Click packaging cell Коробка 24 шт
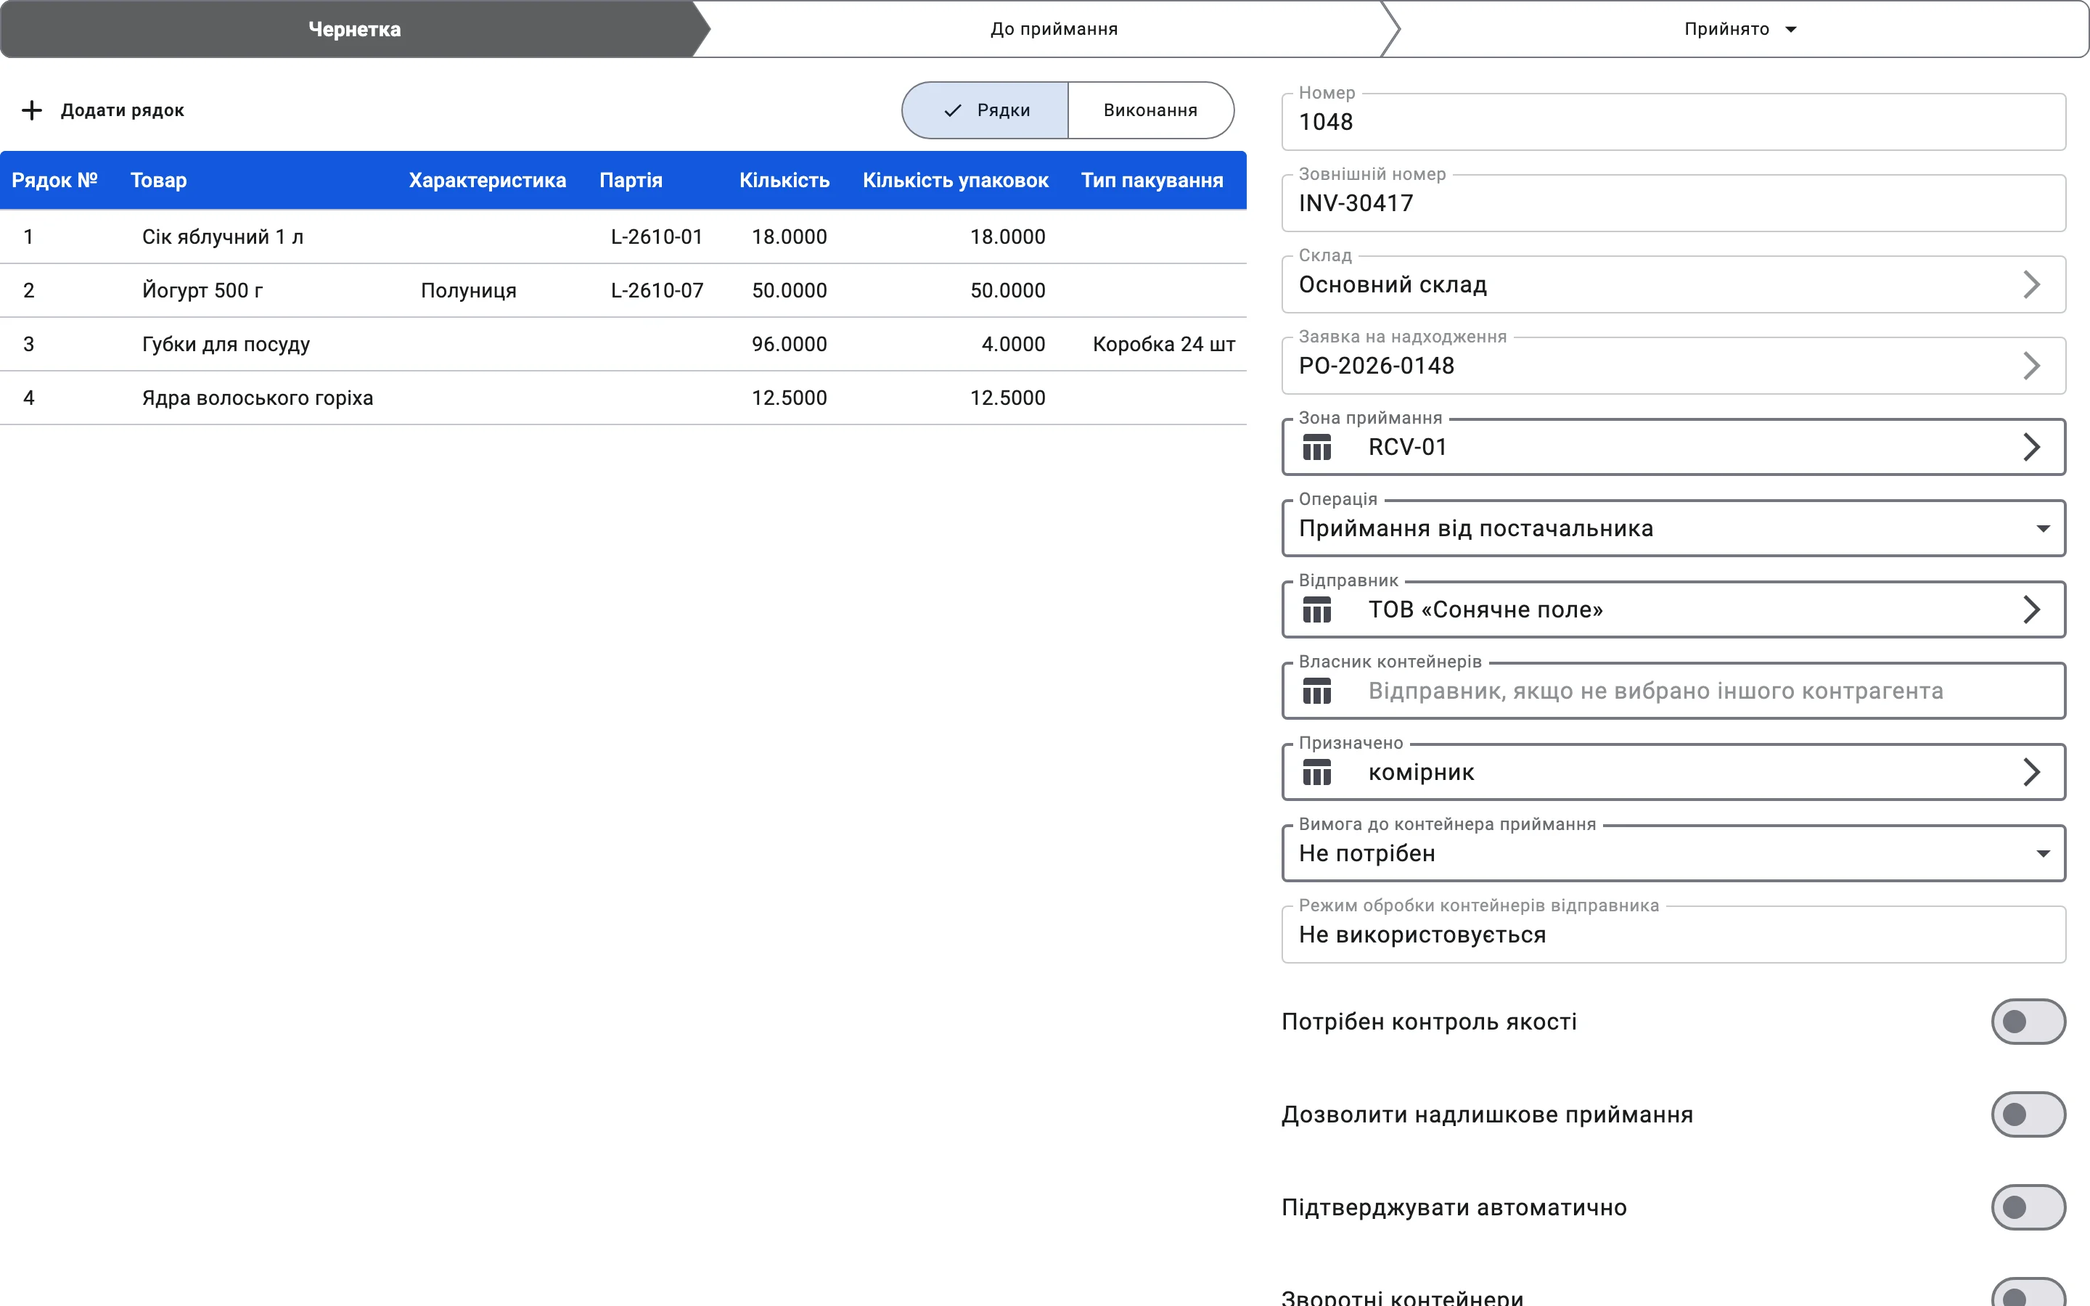This screenshot has height=1306, width=2090. [x=1163, y=344]
